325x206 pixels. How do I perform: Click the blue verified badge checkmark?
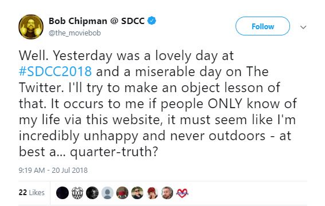(152, 21)
